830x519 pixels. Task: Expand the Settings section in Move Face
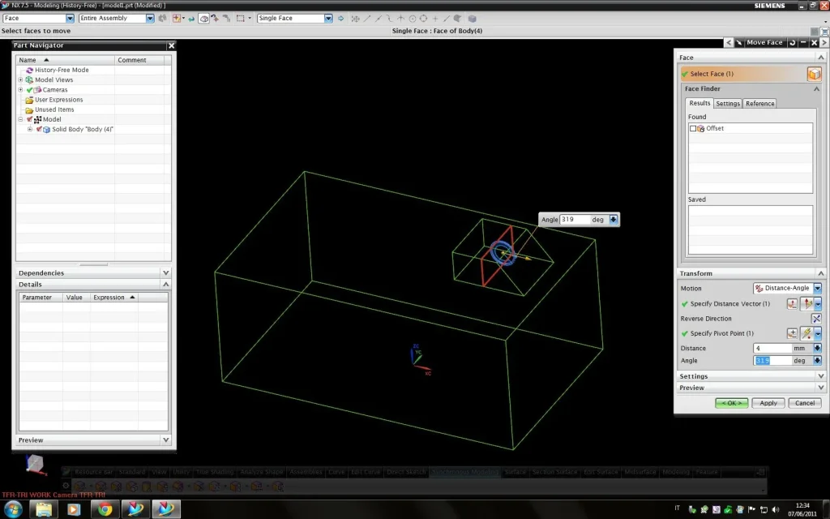pyautogui.click(x=821, y=376)
